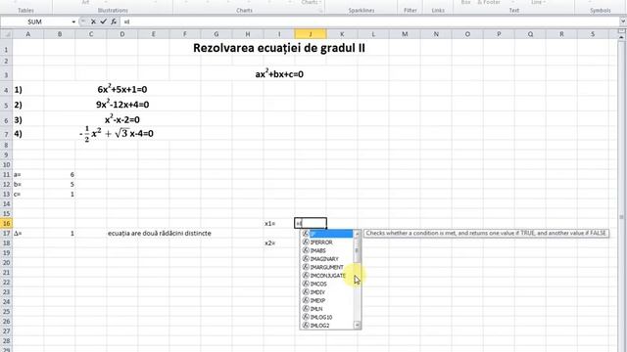Click the 'a=' label cell

tap(28, 174)
